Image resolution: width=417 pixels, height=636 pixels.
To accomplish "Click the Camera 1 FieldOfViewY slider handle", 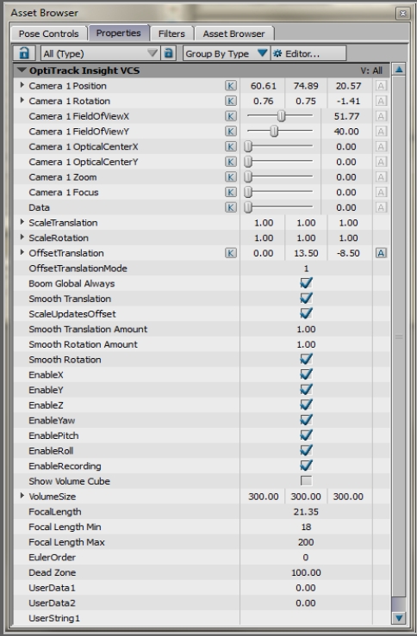I will pos(275,131).
